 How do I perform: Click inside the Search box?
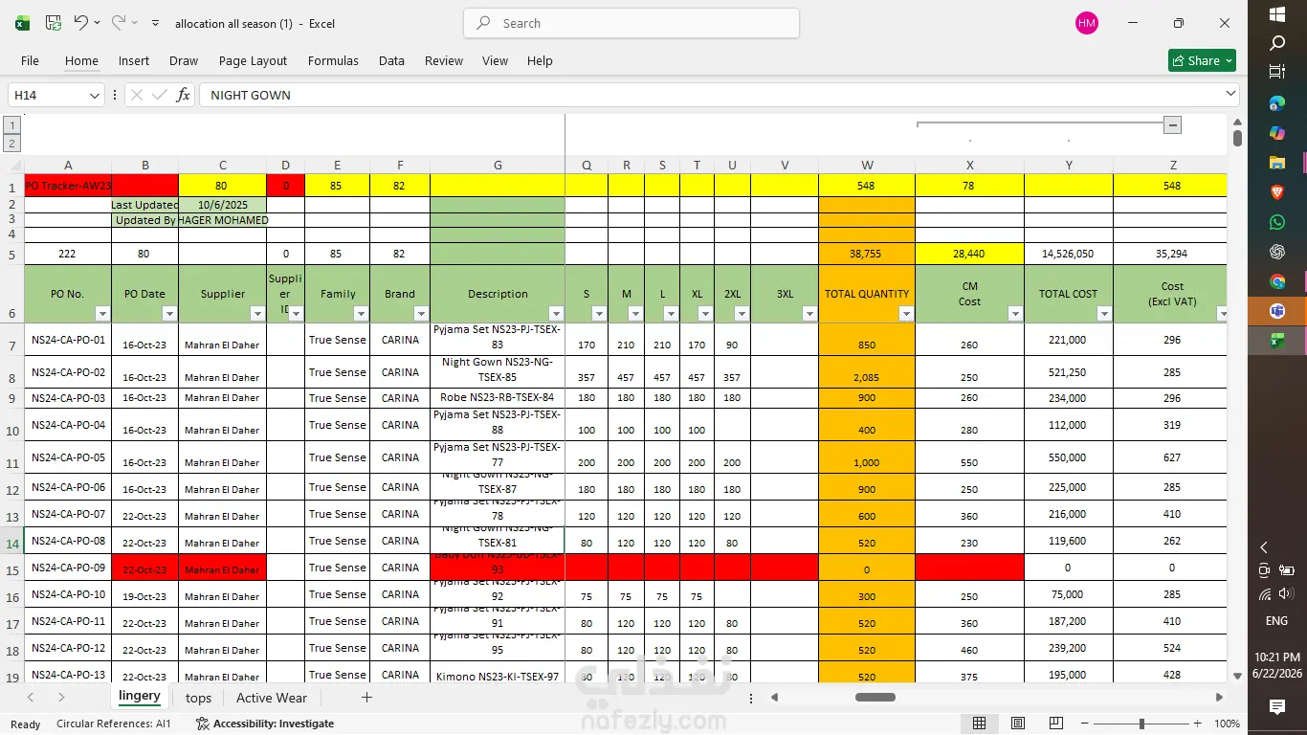coord(631,23)
